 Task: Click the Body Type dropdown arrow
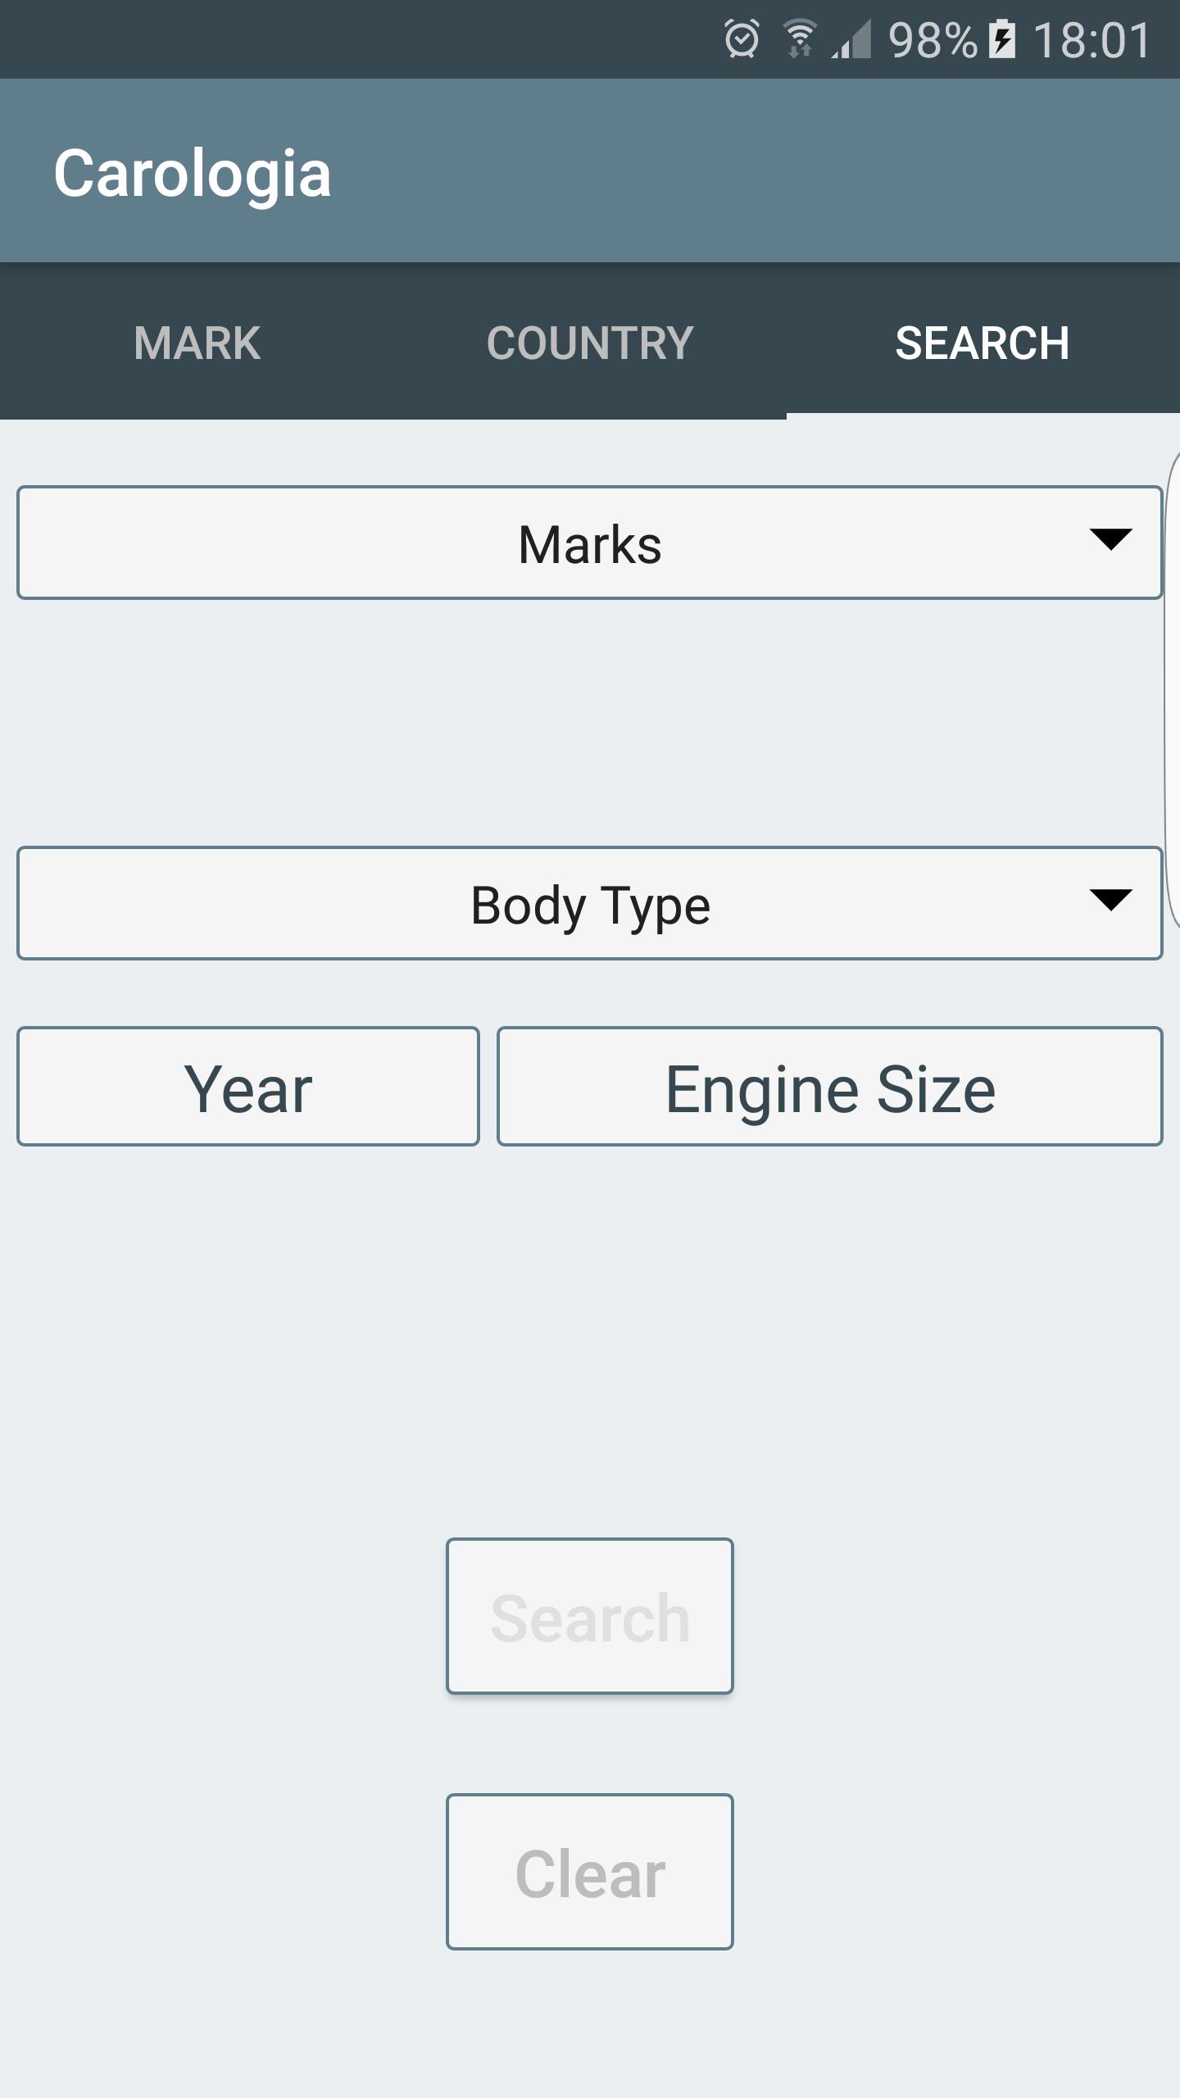click(1110, 900)
